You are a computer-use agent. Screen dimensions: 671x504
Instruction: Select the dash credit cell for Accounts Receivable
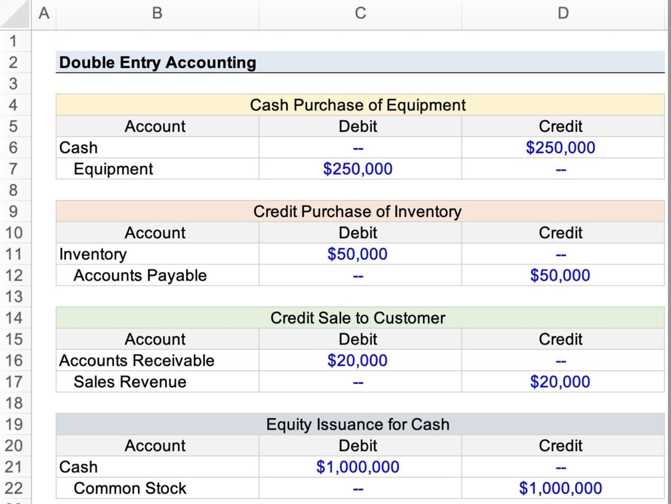(564, 360)
